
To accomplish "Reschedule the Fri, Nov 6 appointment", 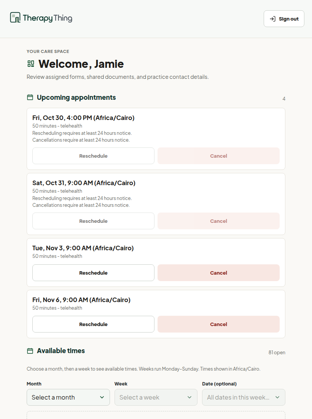I will 94,324.
